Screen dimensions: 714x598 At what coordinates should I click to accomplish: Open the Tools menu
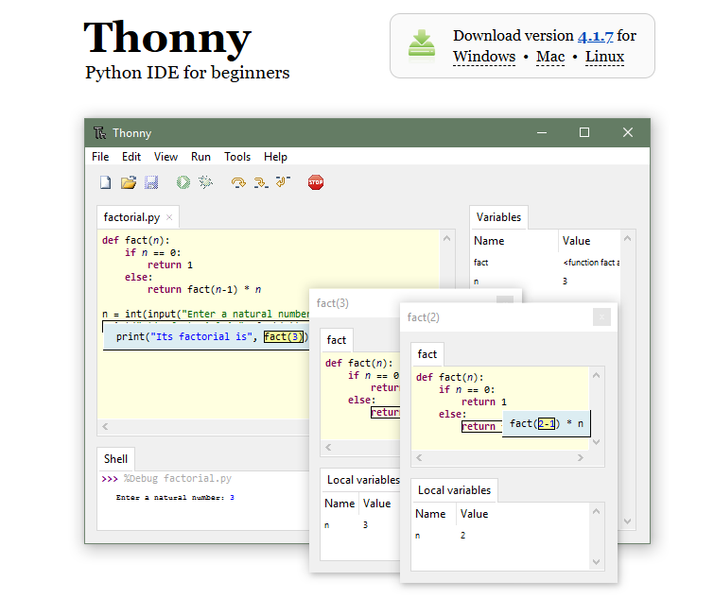point(237,157)
